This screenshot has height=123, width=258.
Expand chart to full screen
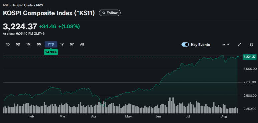coord(240,45)
